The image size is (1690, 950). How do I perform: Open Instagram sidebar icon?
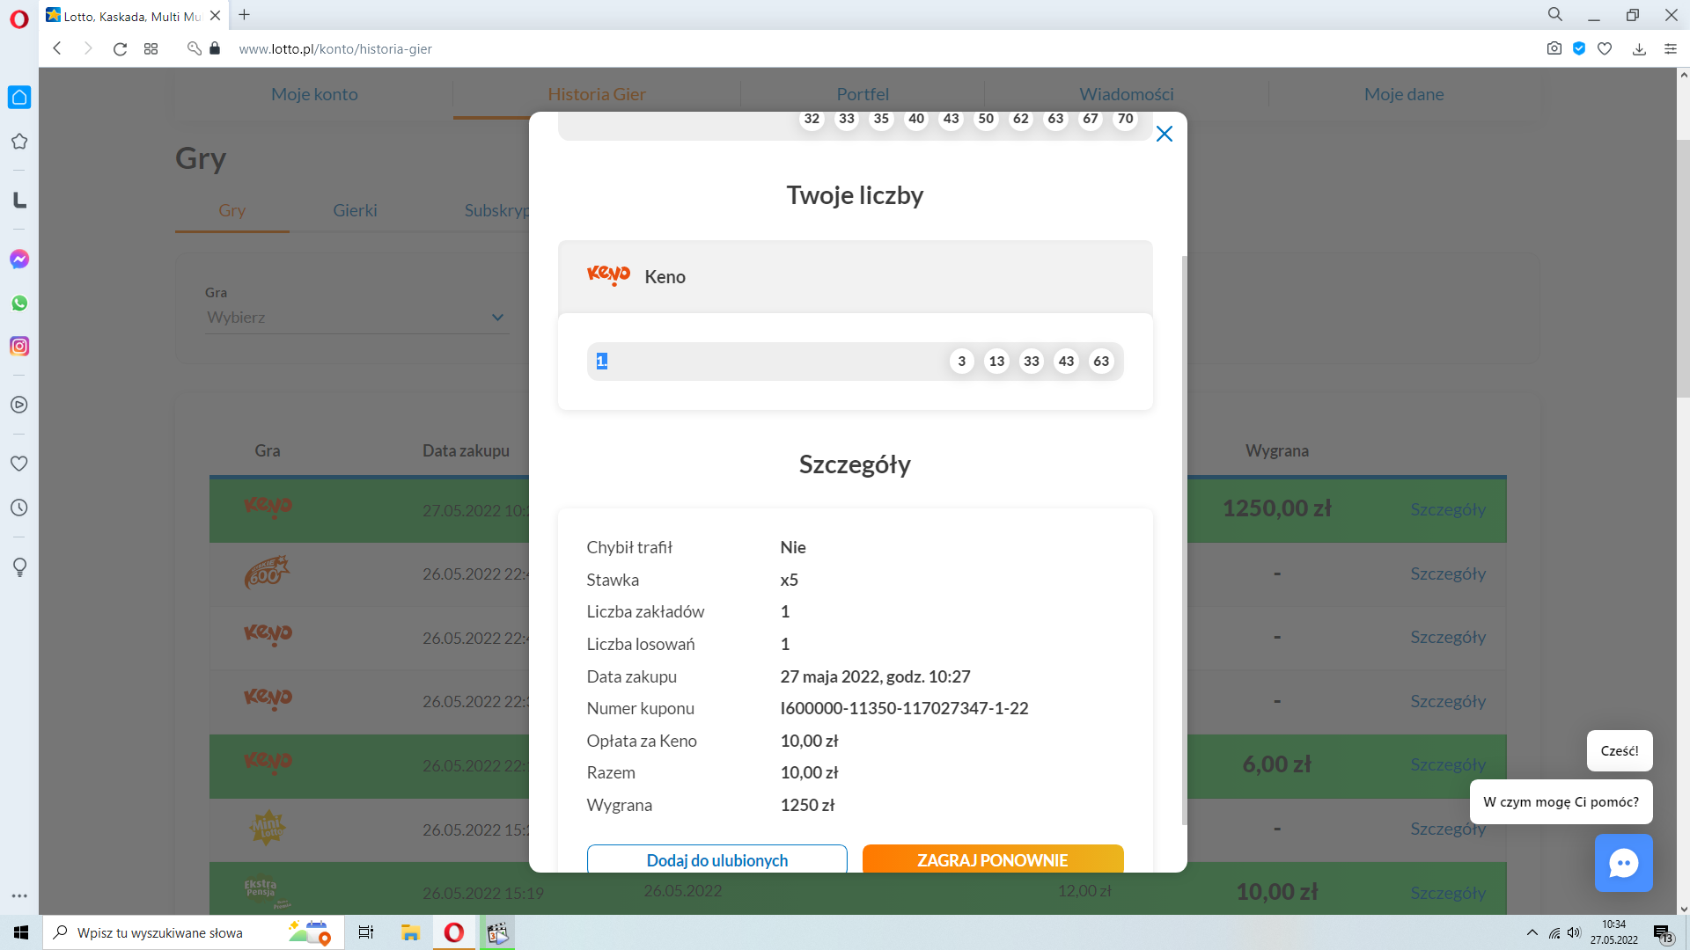point(19,347)
